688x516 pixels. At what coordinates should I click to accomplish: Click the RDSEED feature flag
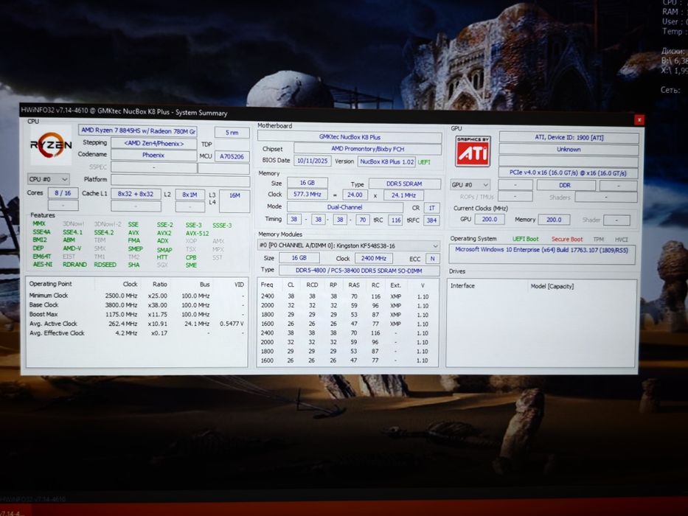point(105,265)
